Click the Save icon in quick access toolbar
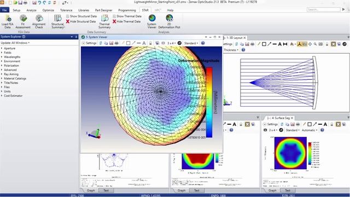 [20, 3]
